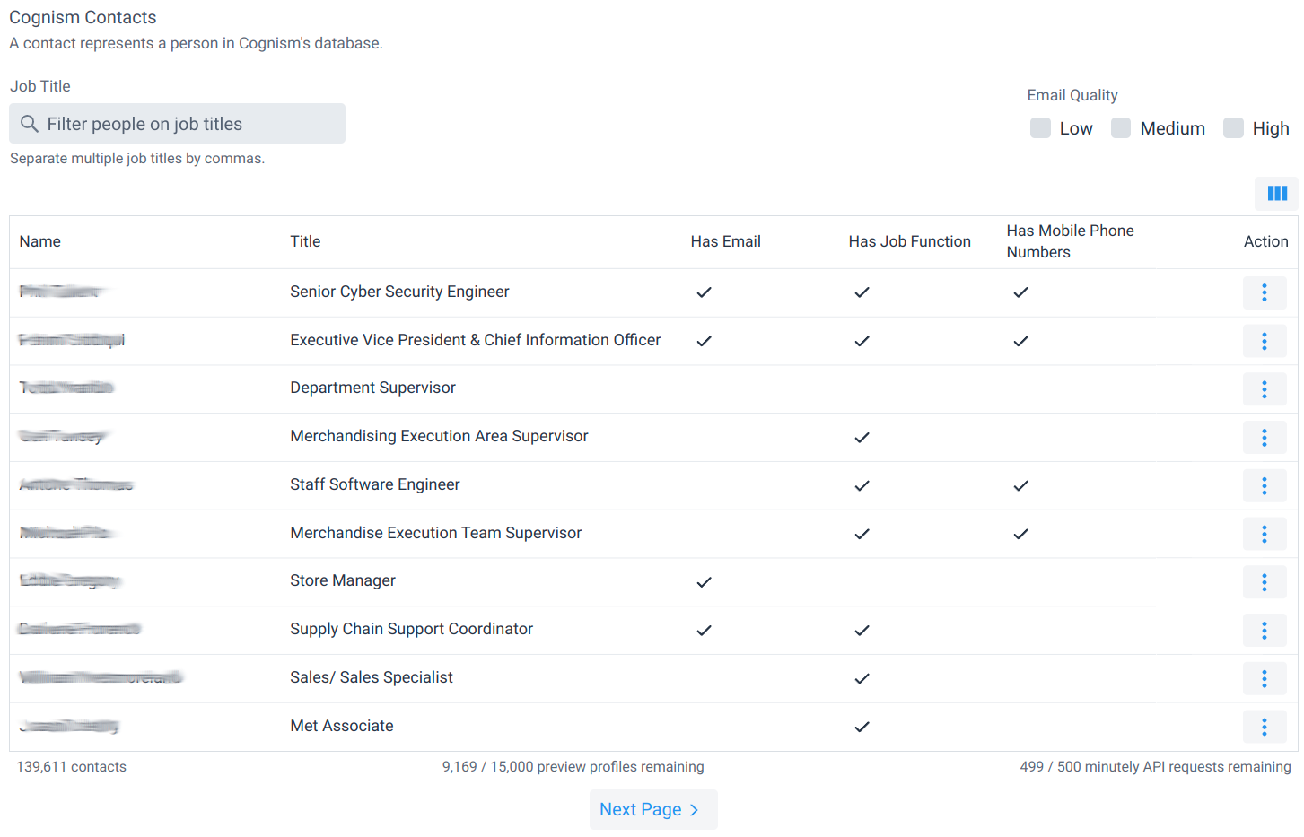The image size is (1304, 837).
Task: Open action menu for Merchandising Execution Area Supervisor
Action: click(x=1265, y=437)
